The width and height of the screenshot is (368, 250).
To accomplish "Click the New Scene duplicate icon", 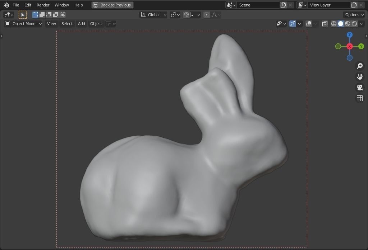I will [x=283, y=5].
